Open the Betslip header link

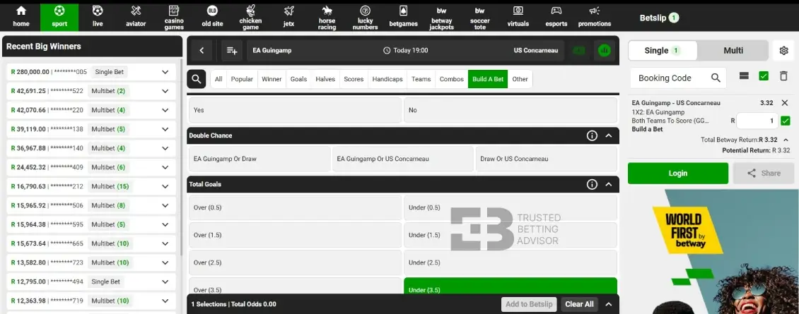pyautogui.click(x=659, y=18)
